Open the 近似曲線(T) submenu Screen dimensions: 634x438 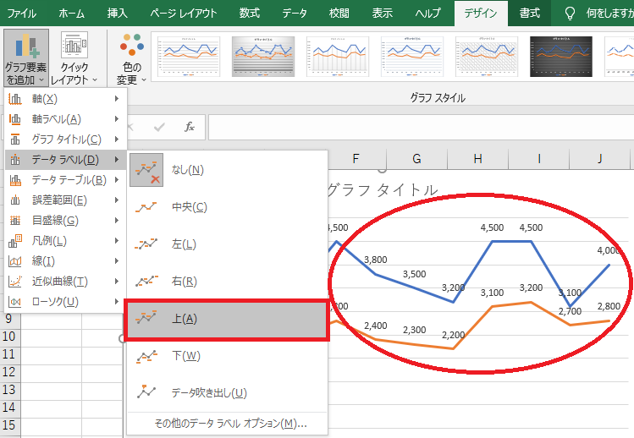point(65,282)
